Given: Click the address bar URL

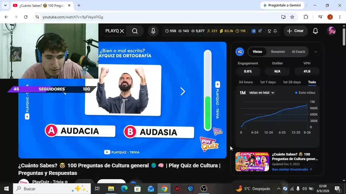Looking at the screenshot, I should pos(73,17).
